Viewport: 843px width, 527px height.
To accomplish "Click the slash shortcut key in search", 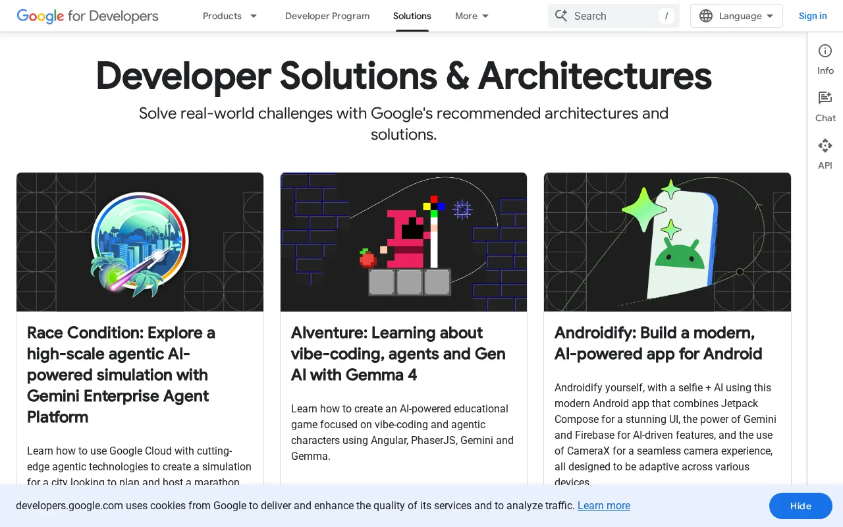I will click(666, 16).
